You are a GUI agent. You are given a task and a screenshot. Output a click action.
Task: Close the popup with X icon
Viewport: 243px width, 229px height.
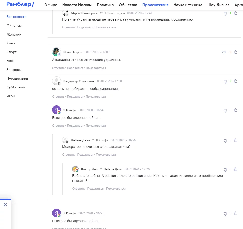5,205
